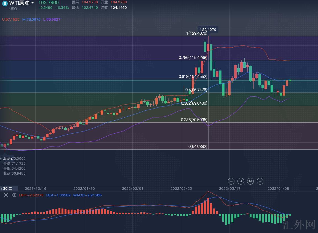Viewport: 318px width, 233px height.
Task: Click the USOIL ticker label
Action: click(14, 9)
